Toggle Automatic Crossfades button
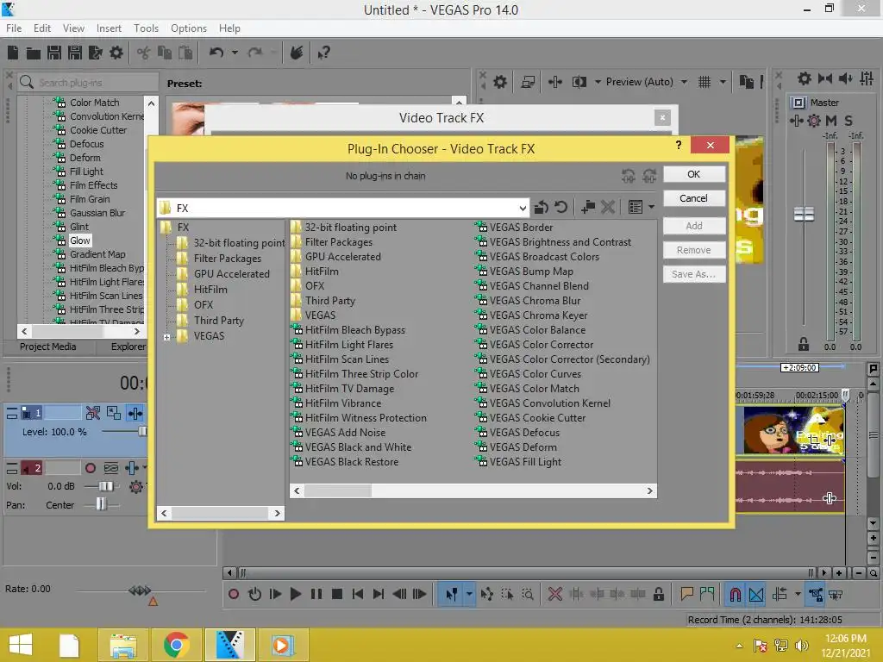Viewport: 883px width, 662px height. point(756,594)
